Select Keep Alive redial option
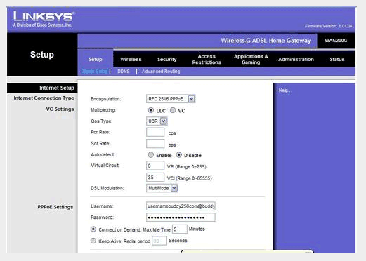 point(93,241)
